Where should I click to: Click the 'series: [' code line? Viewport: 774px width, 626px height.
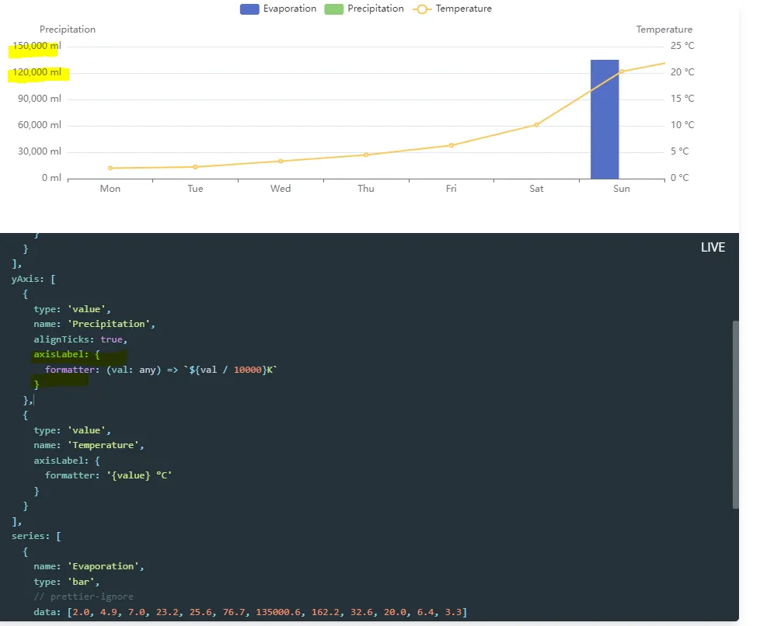[x=37, y=536]
